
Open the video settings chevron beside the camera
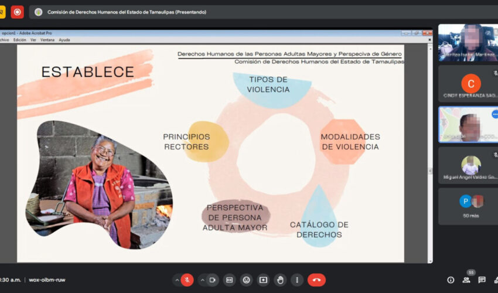tap(202, 280)
